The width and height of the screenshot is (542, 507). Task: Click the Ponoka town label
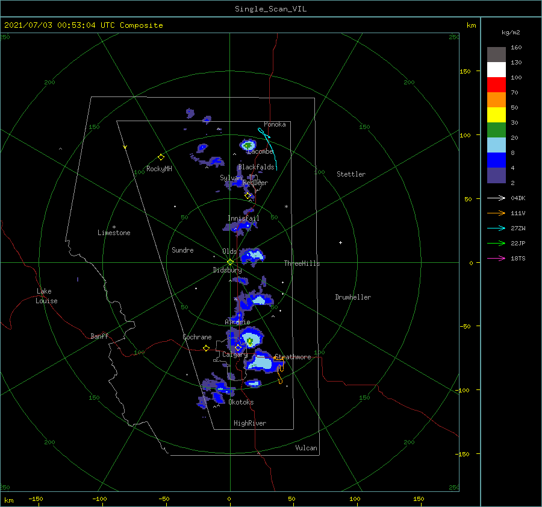275,124
